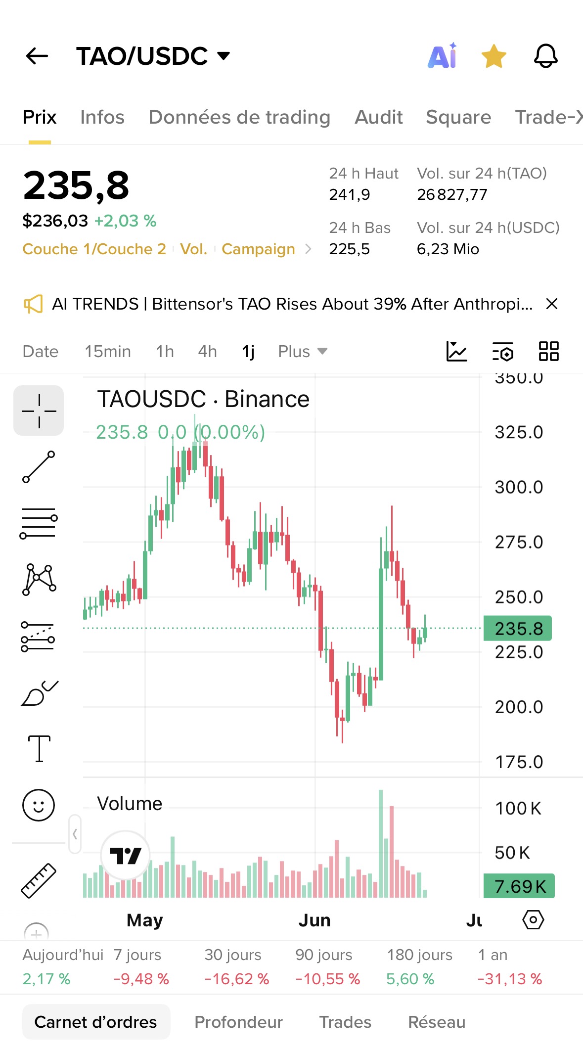Open the AI TRENDS Bittensor news banner
Screen dimensions: 583x1050
point(293,304)
